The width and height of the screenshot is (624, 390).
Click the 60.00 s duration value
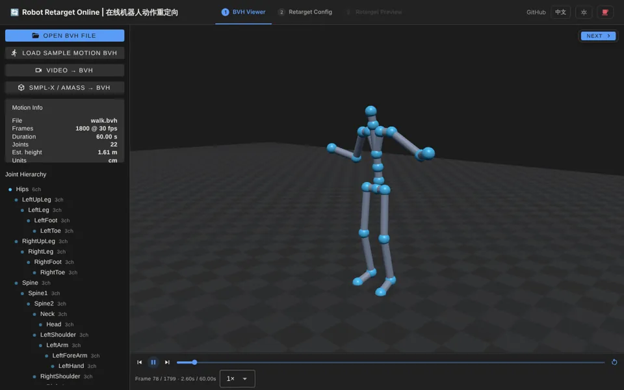point(107,136)
